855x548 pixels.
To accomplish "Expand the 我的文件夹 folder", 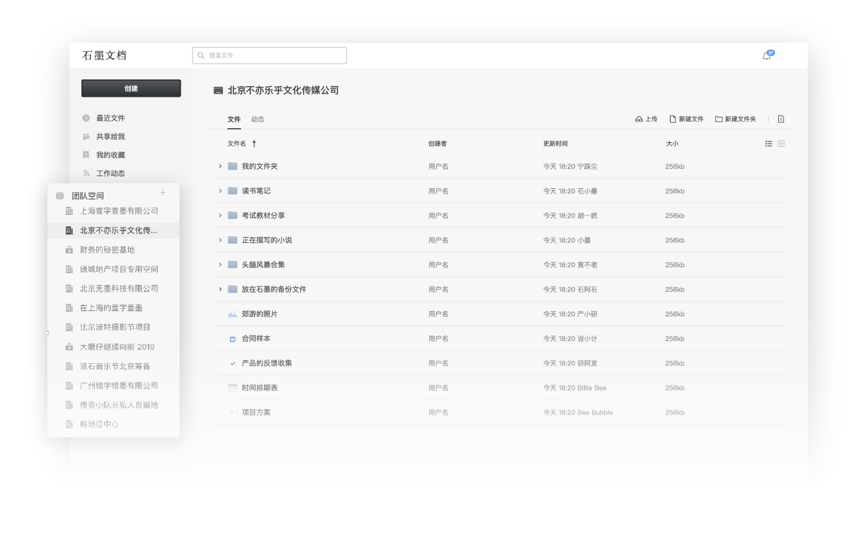I will click(x=220, y=166).
